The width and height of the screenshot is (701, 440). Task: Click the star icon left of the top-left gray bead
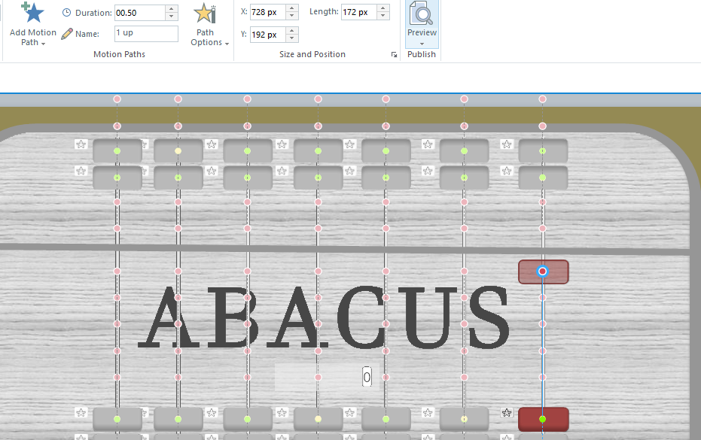pyautogui.click(x=81, y=144)
